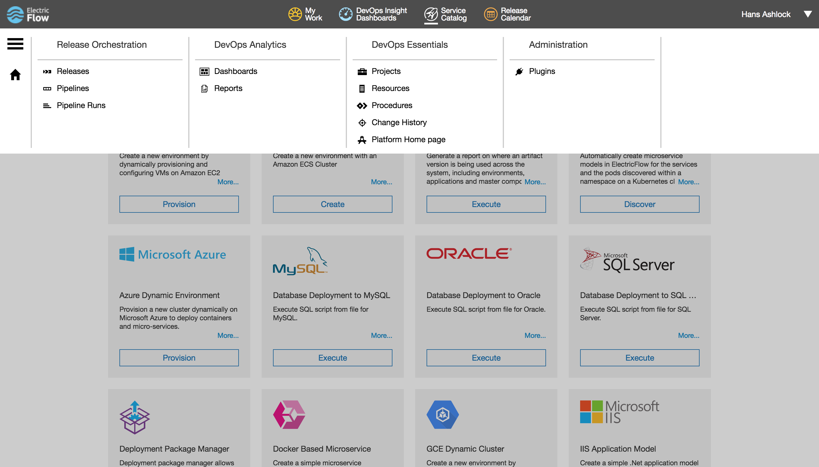
Task: Click the Reports document icon
Action: pyautogui.click(x=204, y=88)
